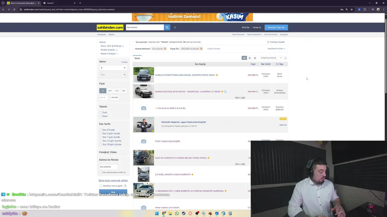Open the 'İl' province dropdown
The width and height of the screenshot is (387, 217).
[x=113, y=68]
